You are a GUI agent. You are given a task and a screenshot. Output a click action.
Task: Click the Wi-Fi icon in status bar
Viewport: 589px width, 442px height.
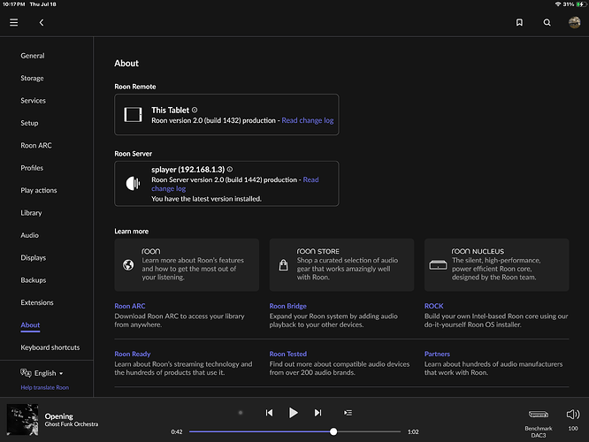[558, 4]
